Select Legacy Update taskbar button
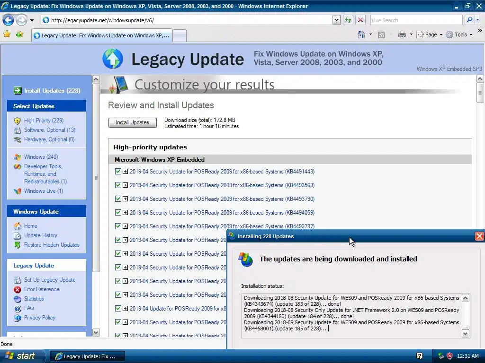Screen dimensions: 485x363 [88, 356]
